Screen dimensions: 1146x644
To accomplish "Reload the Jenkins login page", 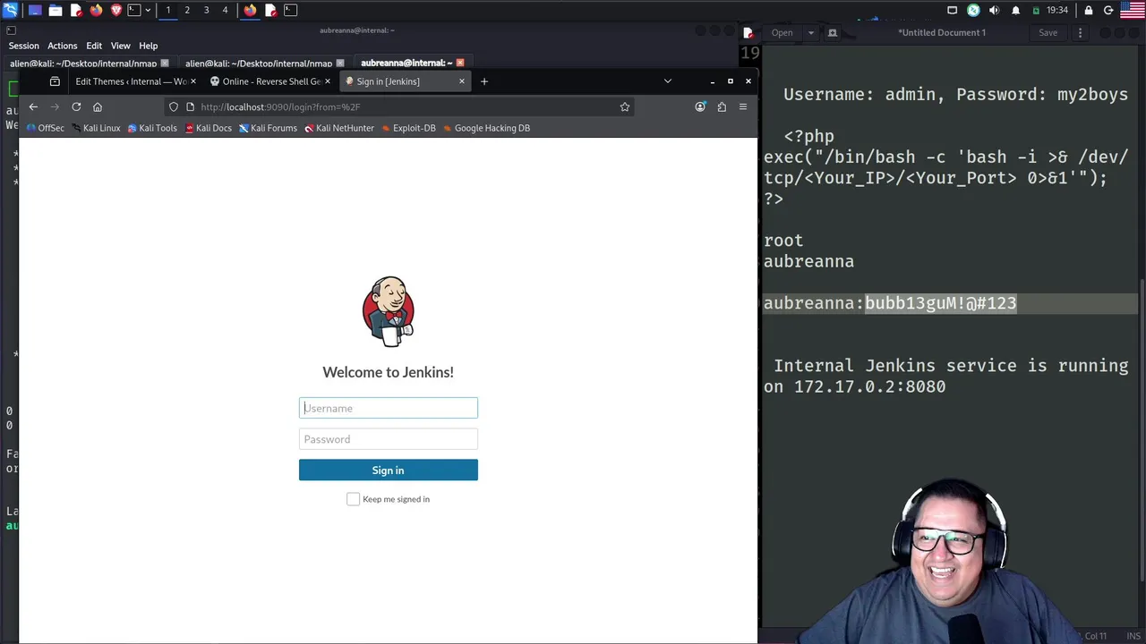I will [76, 106].
